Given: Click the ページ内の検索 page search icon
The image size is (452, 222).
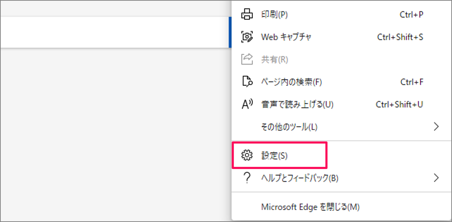Looking at the screenshot, I should [x=247, y=82].
